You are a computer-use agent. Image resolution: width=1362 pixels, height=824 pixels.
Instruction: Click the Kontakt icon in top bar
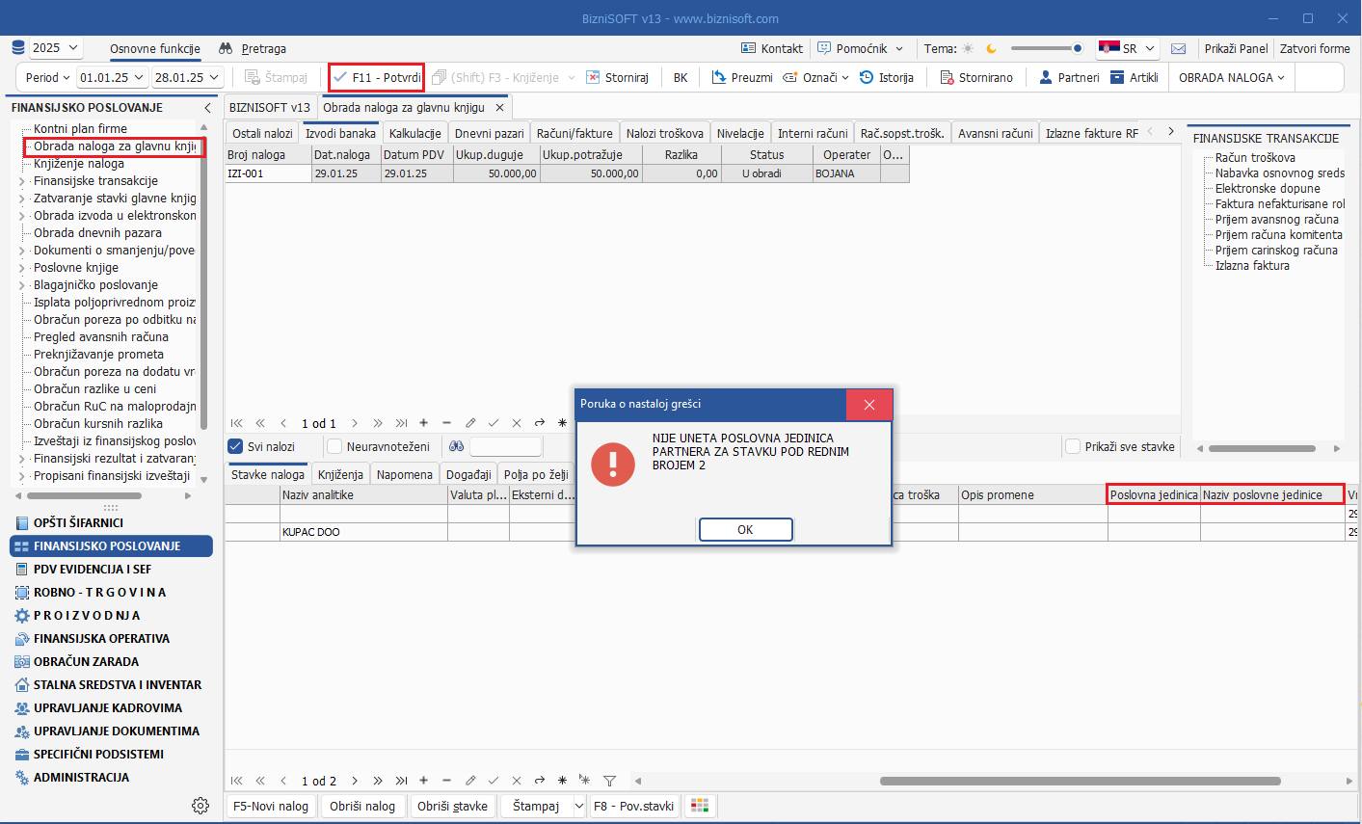click(x=748, y=48)
